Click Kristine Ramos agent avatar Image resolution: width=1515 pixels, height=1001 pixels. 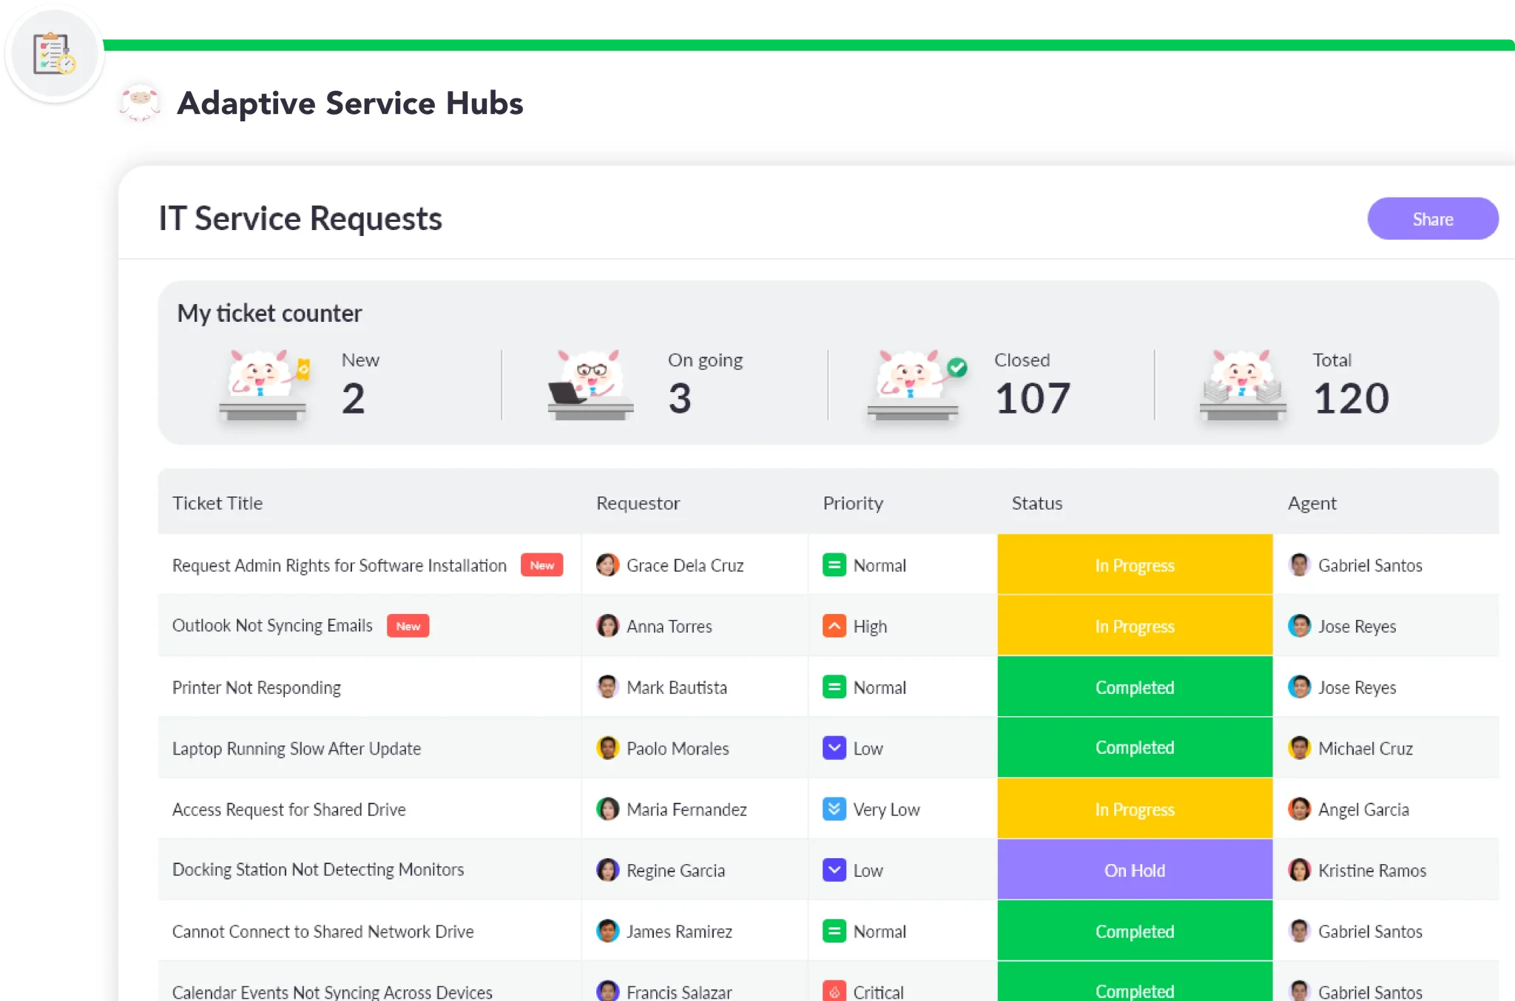[x=1299, y=870]
